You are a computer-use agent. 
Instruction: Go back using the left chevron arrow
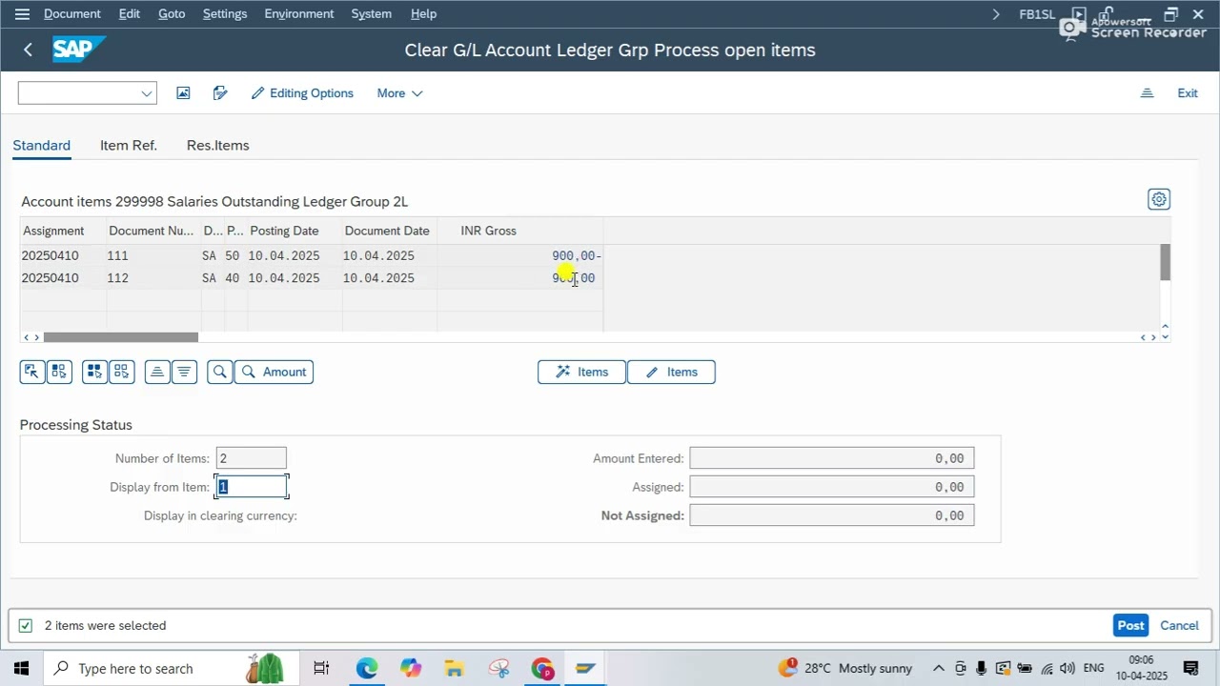point(28,50)
